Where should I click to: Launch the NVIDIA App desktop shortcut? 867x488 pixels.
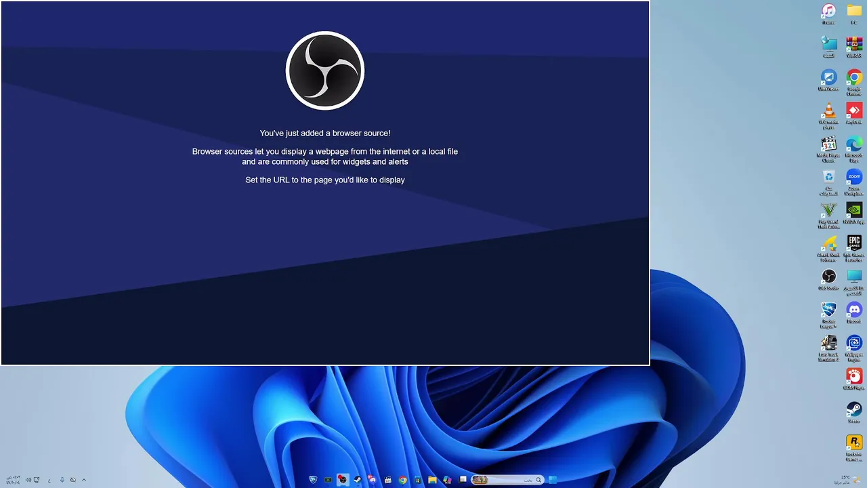coord(854,213)
